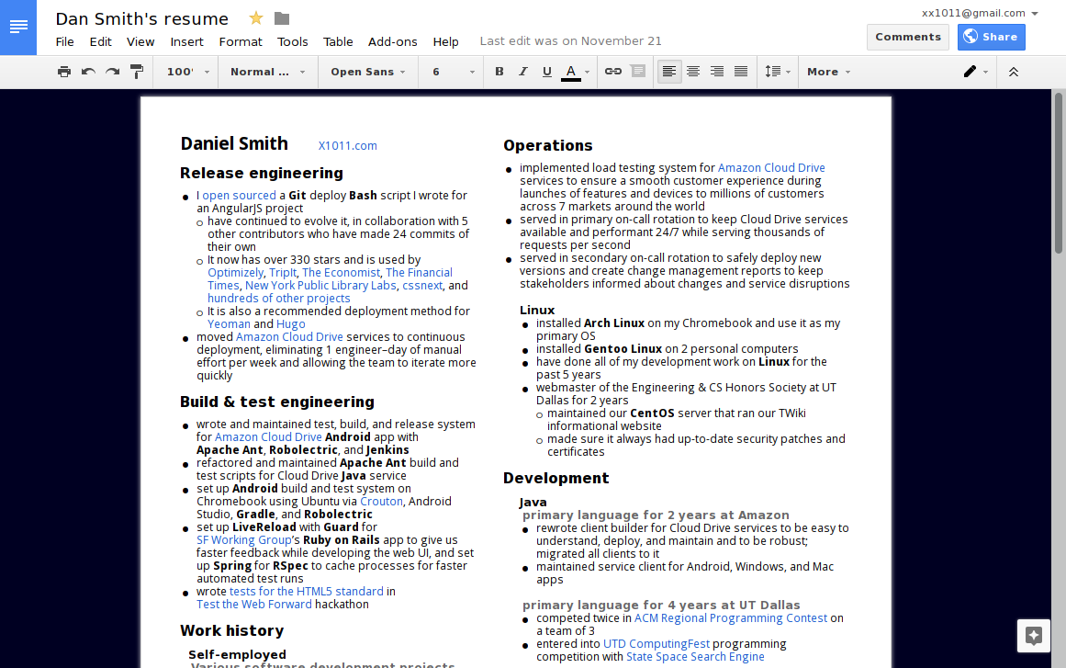This screenshot has height=668, width=1066.
Task: Open The Economist link
Action: (342, 273)
